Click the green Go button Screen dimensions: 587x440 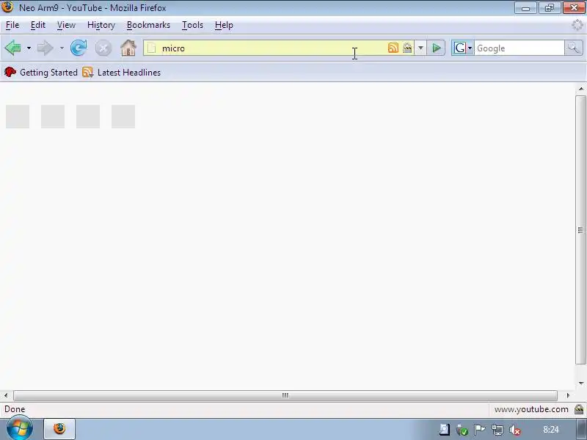436,48
